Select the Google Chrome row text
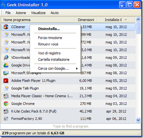 (x=23, y=104)
